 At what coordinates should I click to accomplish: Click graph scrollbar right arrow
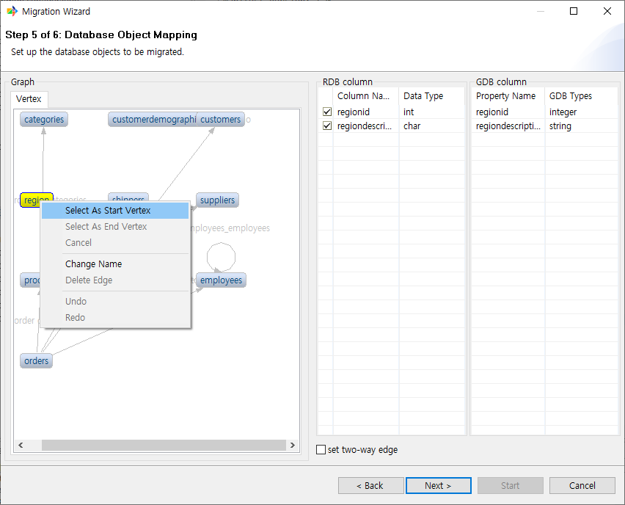[293, 446]
